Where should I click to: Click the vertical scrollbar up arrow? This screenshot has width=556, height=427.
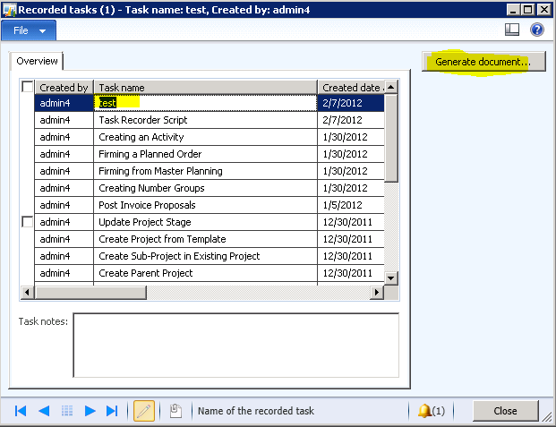tap(391, 87)
